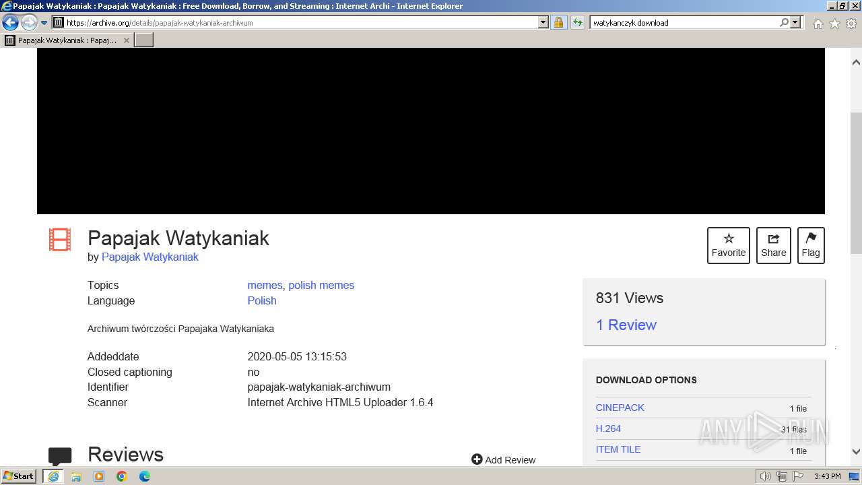The height and width of the screenshot is (485, 862).
Task: Refresh the page with the green arrows icon
Action: coord(578,22)
